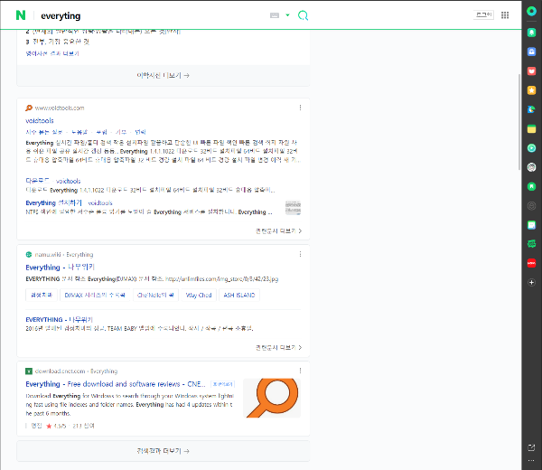Launch the Papago parrot translator in the sidebar
Viewport: 542px width, 470px height.
pos(532,109)
